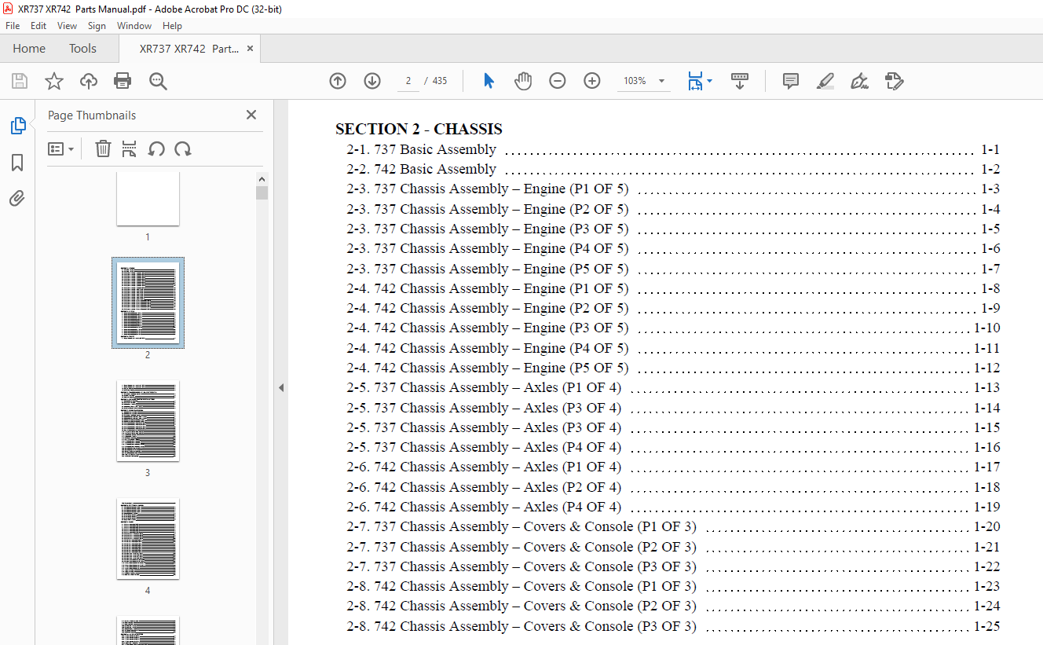The height and width of the screenshot is (645, 1043).
Task: Open the sign document pen tool
Action: [859, 81]
